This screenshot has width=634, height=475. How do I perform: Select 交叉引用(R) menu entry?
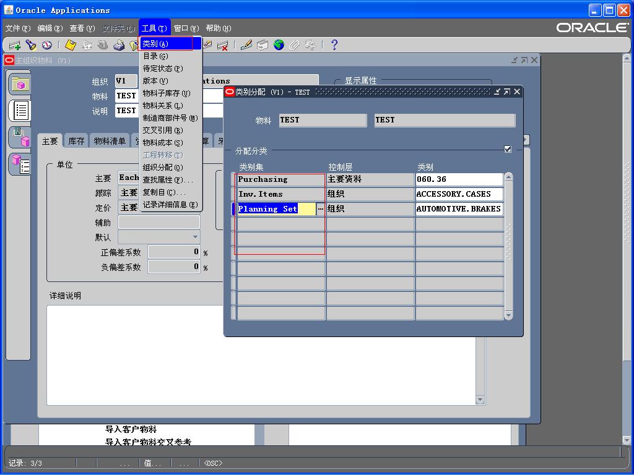(170, 131)
